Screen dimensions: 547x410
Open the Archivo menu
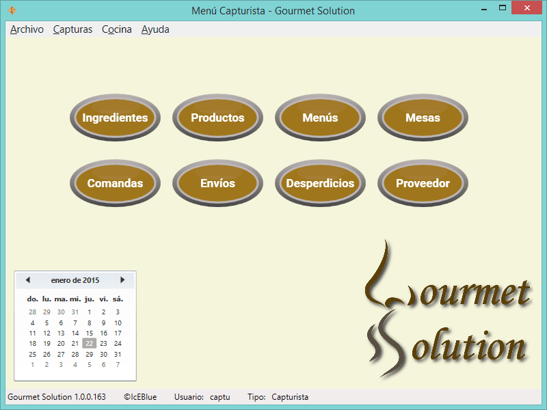click(27, 29)
